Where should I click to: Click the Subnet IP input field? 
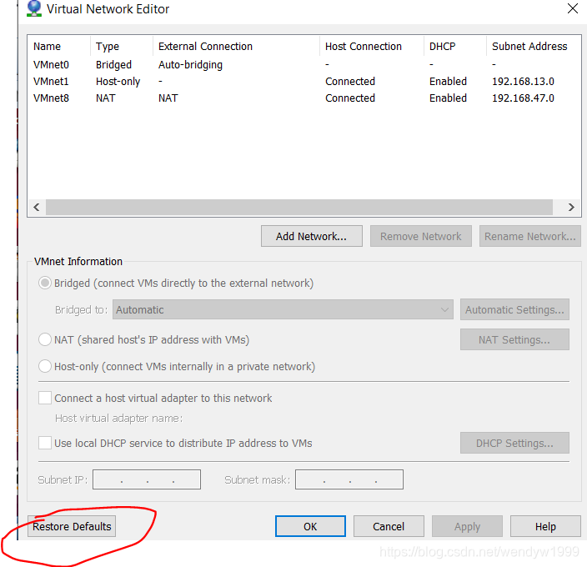point(147,479)
